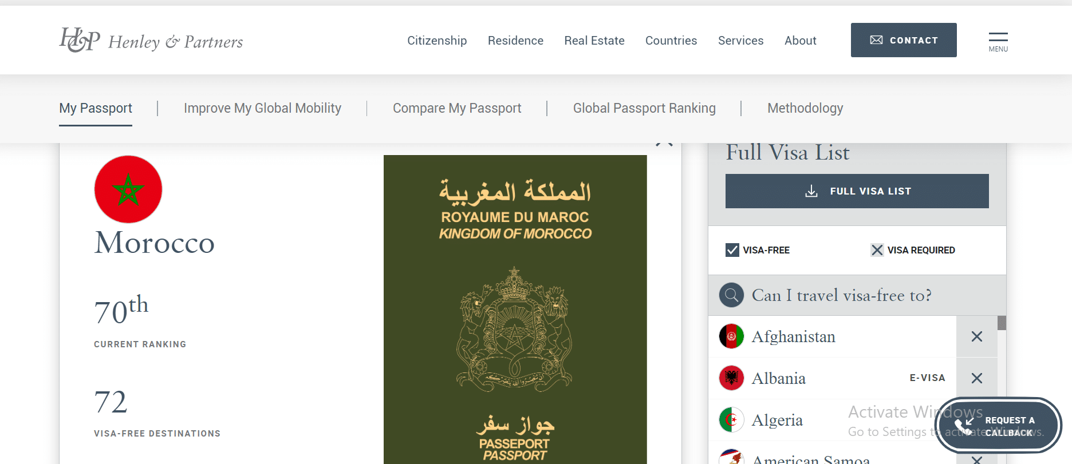Download the Full Visa List
Viewport: 1072px width, 464px height.
[x=857, y=191]
